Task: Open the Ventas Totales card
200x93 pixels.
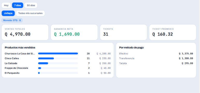Action: [x=25, y=32]
